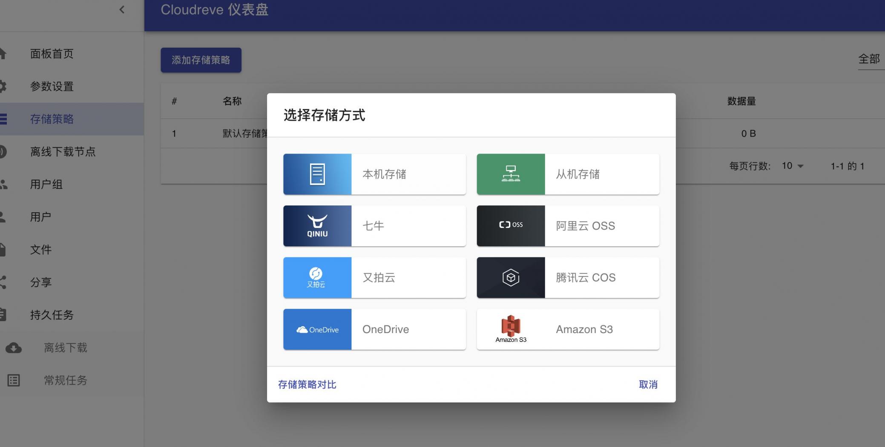Screen dimensions: 885x447
Task: Collapse the sidebar using the chevron arrow
Action: tap(121, 9)
